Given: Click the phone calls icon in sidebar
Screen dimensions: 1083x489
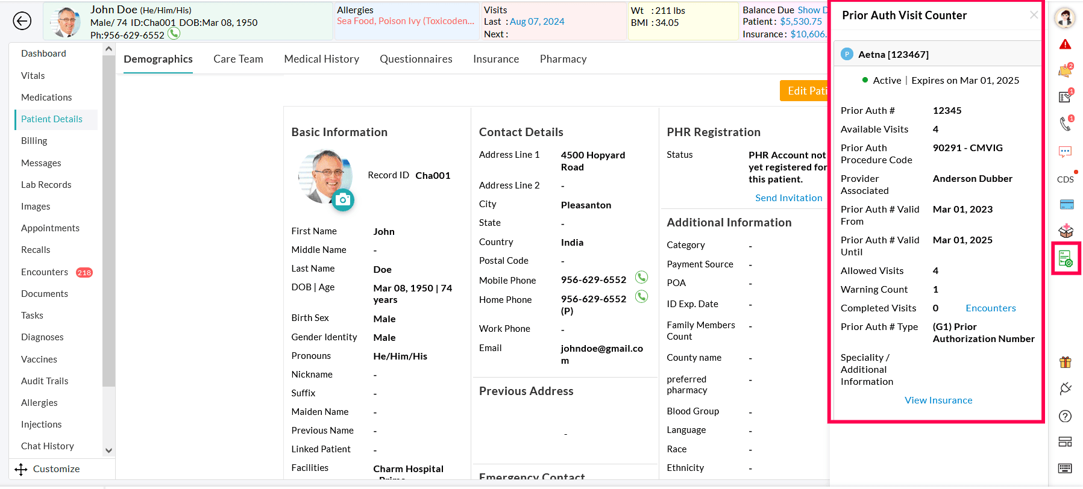Looking at the screenshot, I should (1065, 123).
